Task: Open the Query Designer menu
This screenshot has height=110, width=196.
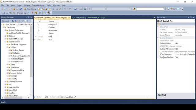Action: pyautogui.click(x=38, y=5)
